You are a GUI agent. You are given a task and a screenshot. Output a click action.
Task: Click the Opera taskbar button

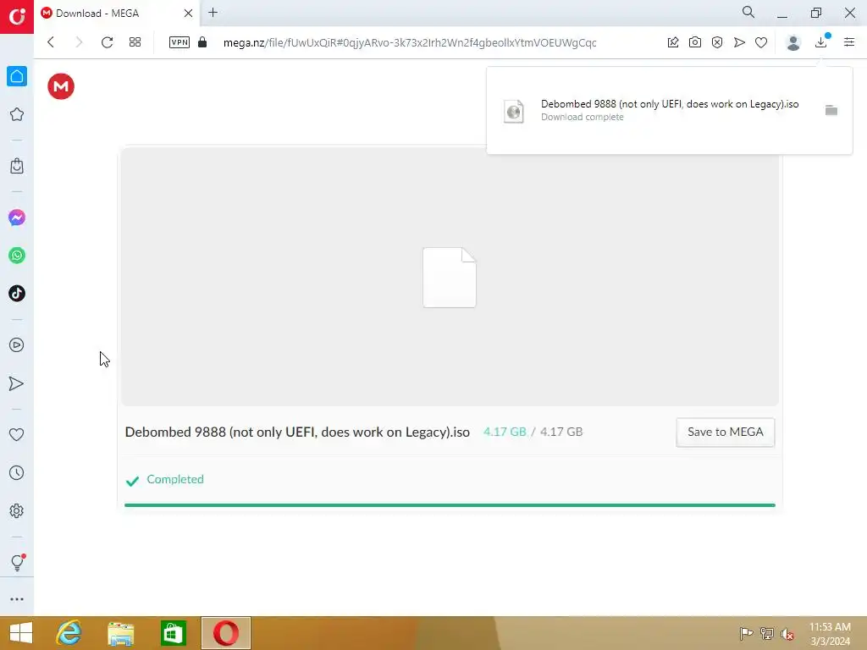pyautogui.click(x=225, y=633)
